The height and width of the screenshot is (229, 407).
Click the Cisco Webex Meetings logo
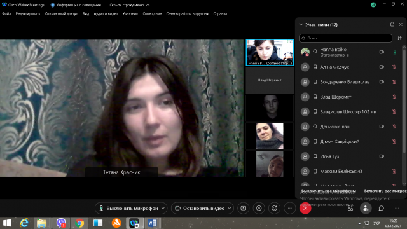tap(4, 4)
